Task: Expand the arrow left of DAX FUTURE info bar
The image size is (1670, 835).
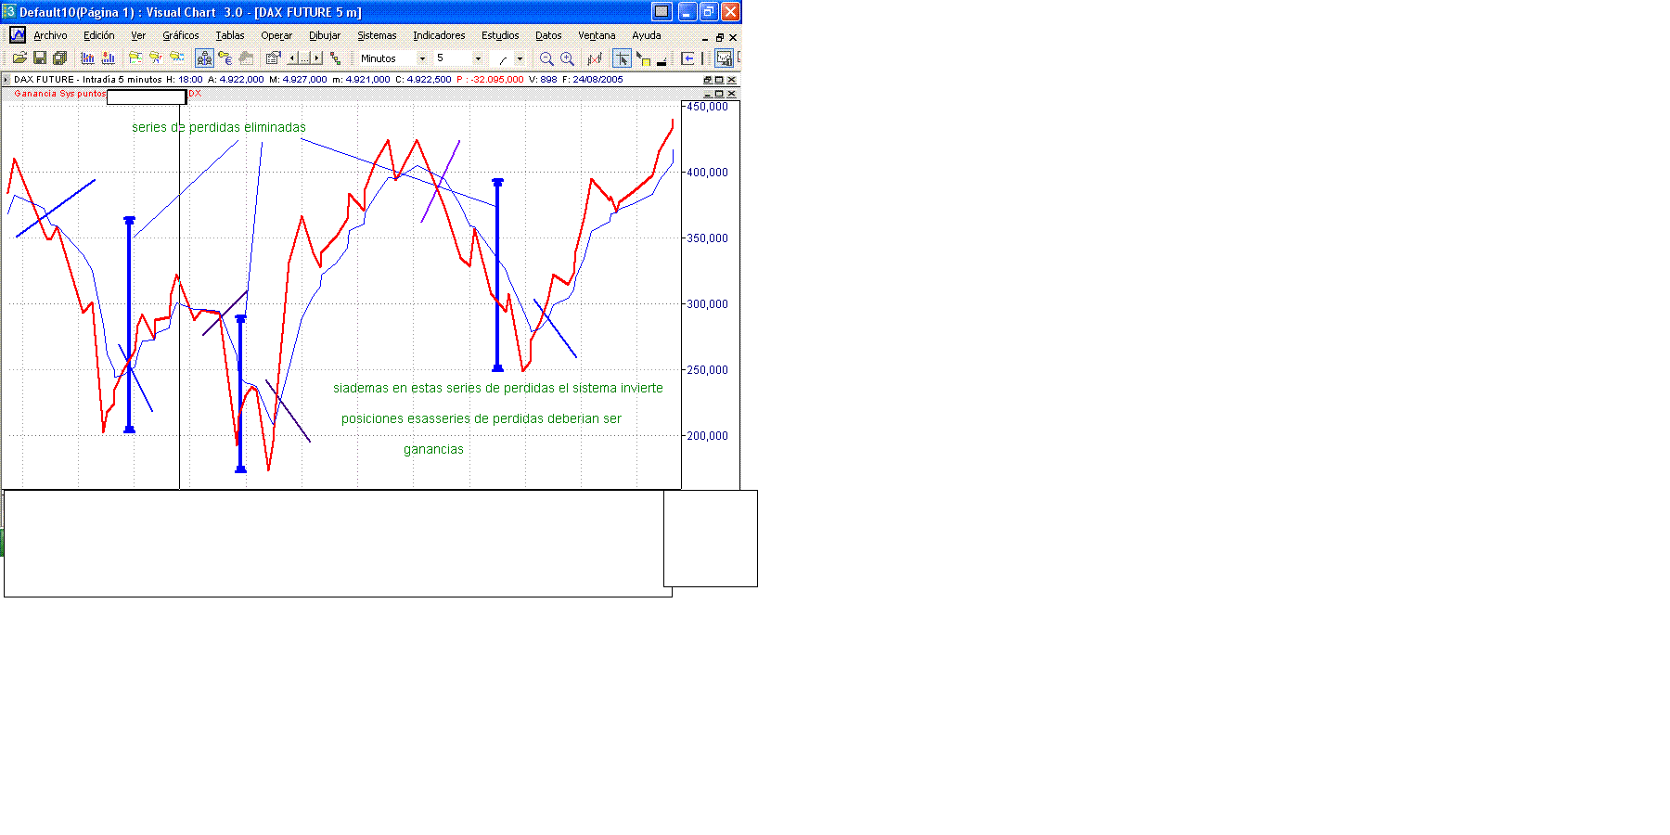Action: coord(6,80)
